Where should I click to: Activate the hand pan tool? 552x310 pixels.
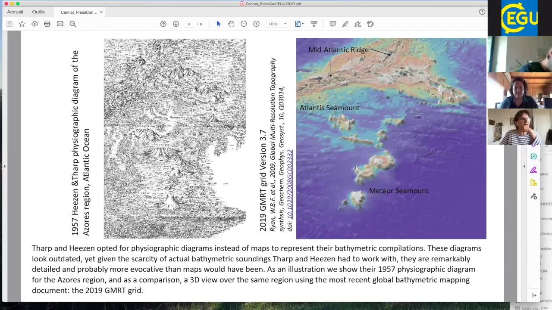click(231, 24)
